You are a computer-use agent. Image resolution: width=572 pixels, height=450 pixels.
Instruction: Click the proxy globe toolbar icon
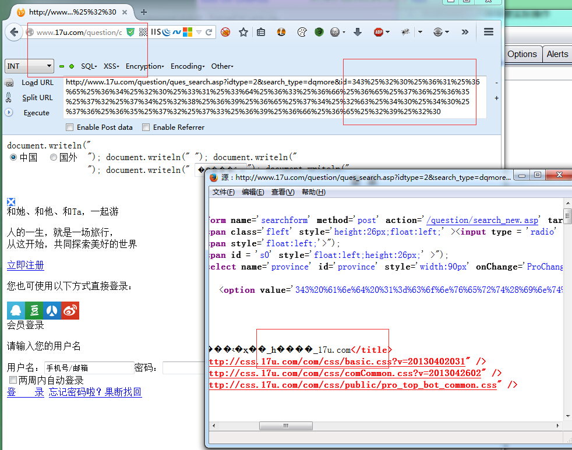(x=438, y=32)
